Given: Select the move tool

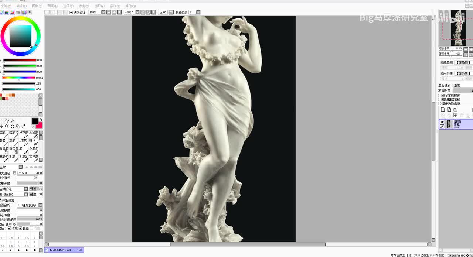Looking at the screenshot, I should click(x=1, y=126).
